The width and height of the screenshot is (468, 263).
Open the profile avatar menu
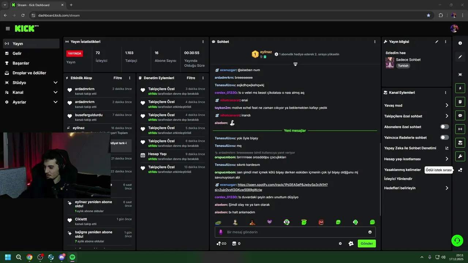point(454,28)
